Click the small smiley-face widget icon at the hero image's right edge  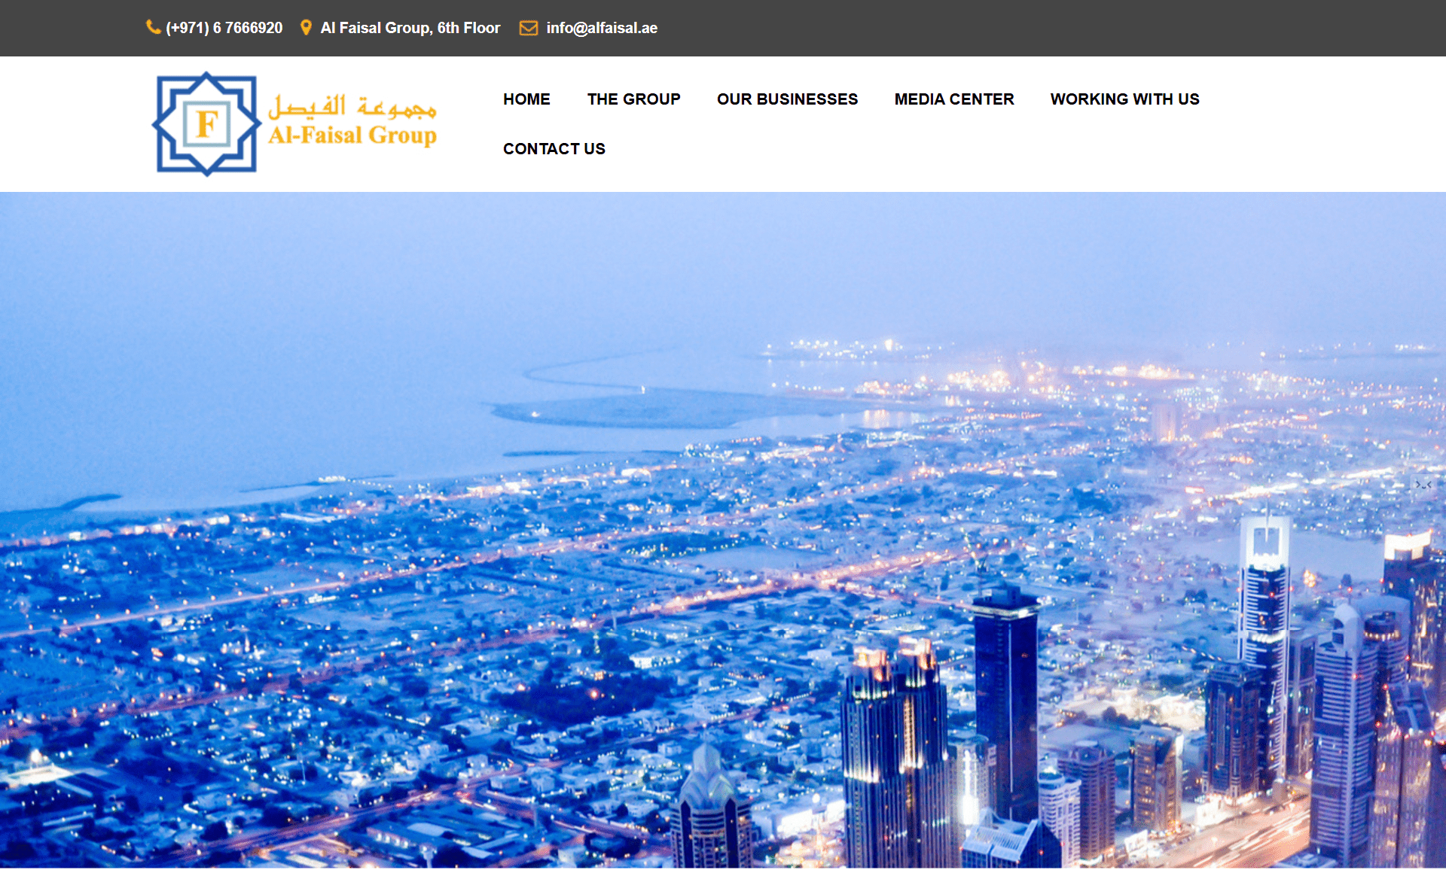1423,485
